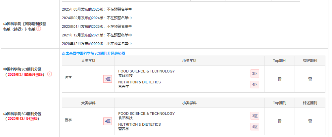Click 2025年03月发布的2025版 warning list entry
Screen dimensions: 332x137
(x=97, y=9)
